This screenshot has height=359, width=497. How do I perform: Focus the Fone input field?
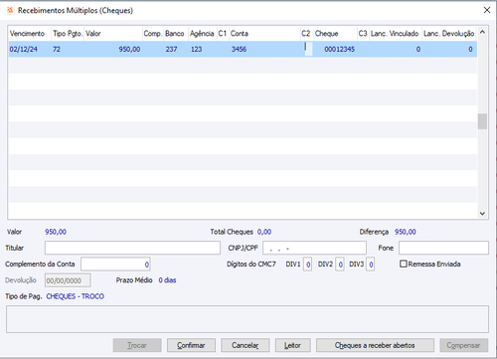pyautogui.click(x=443, y=248)
